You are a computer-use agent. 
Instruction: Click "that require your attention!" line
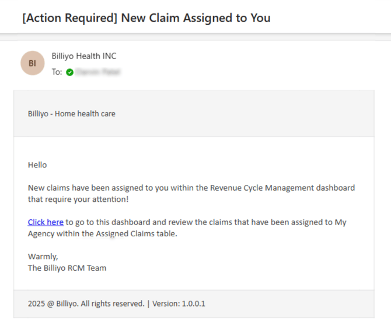[x=78, y=199]
